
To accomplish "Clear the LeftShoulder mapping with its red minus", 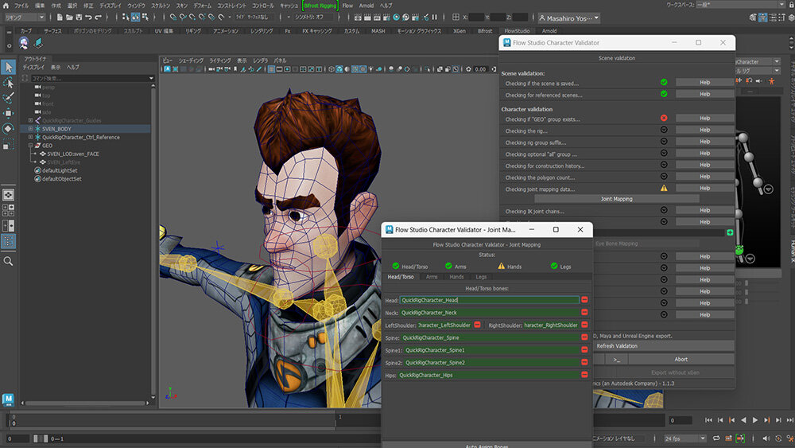I will [477, 325].
